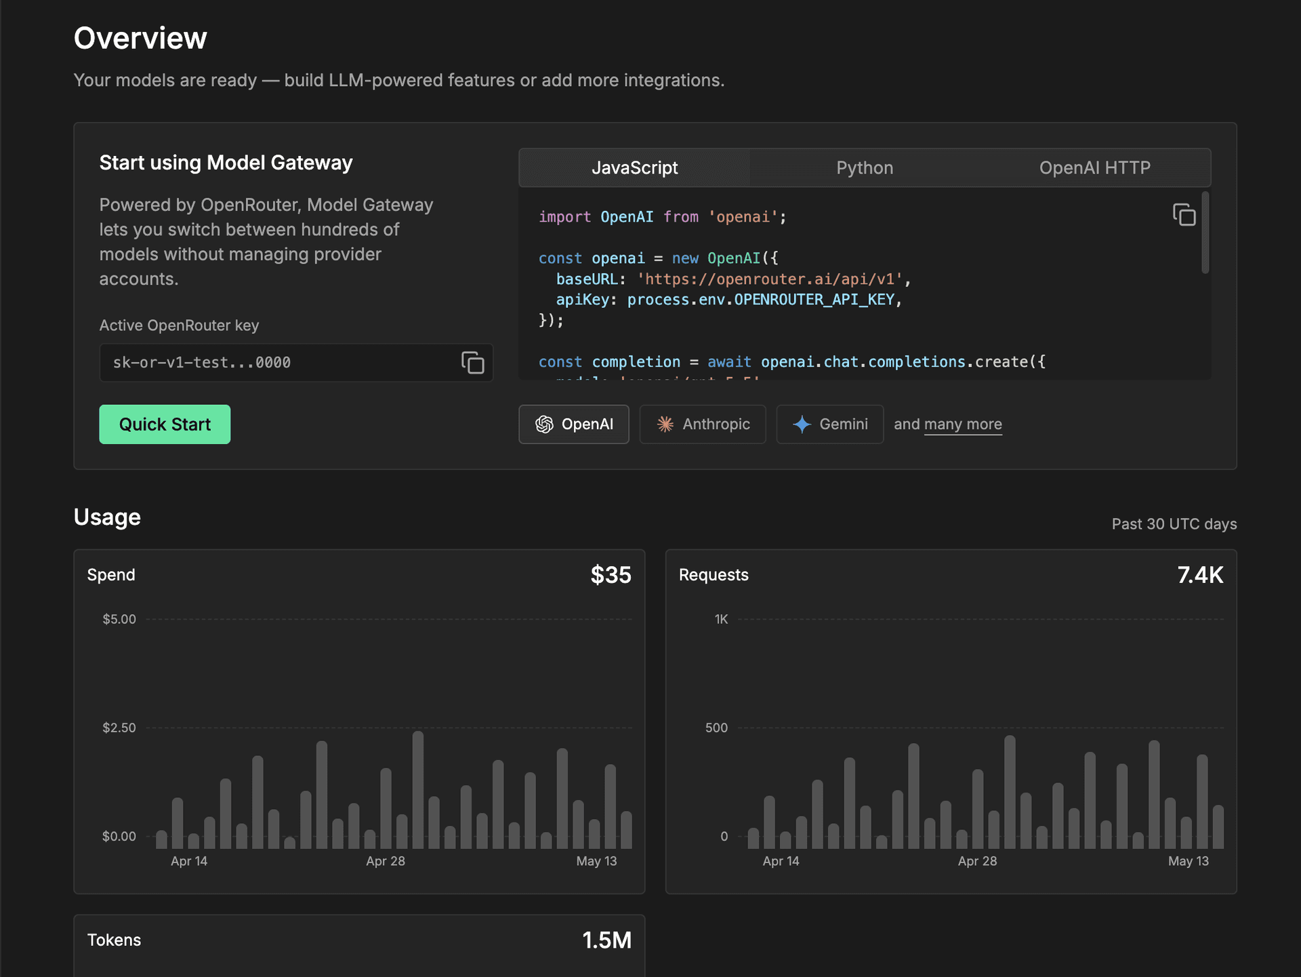
Task: Click the 'Start using Model Gateway' heading
Action: [x=226, y=163]
